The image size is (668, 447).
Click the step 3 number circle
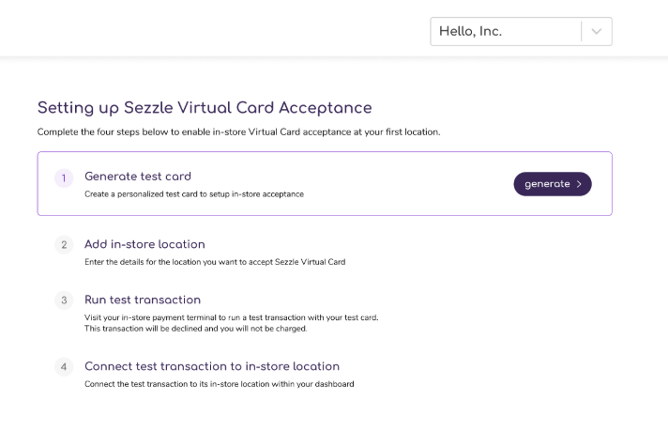[x=64, y=301]
